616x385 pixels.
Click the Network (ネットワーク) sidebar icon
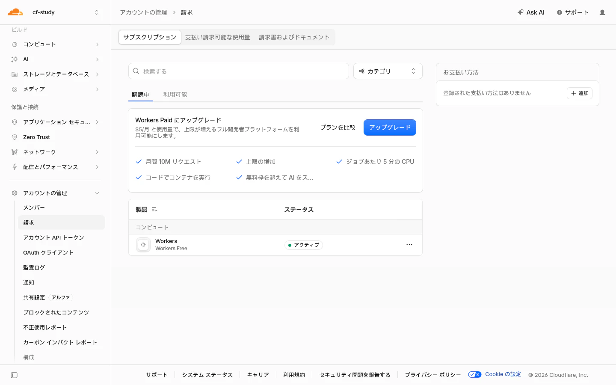(x=15, y=152)
